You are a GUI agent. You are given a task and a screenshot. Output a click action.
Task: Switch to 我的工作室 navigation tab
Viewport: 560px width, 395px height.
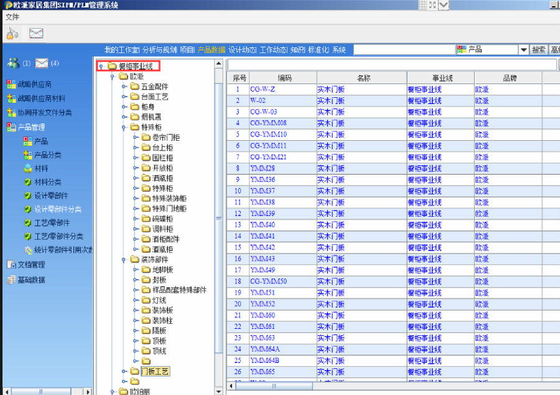(122, 50)
